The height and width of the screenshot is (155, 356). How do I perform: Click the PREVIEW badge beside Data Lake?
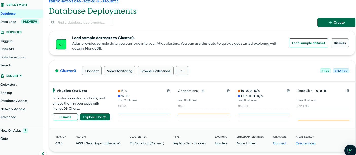point(30,22)
